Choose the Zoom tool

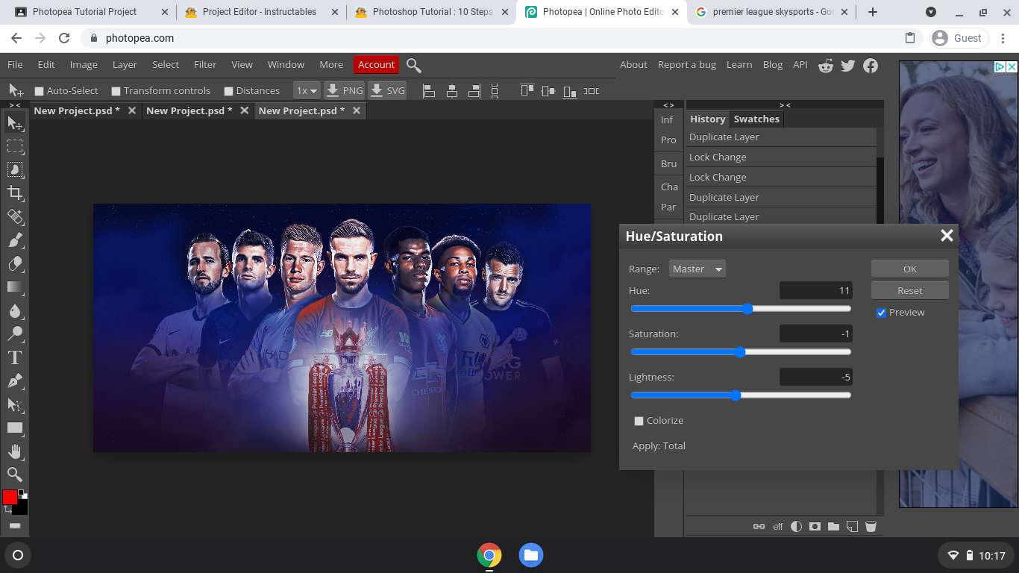(15, 475)
